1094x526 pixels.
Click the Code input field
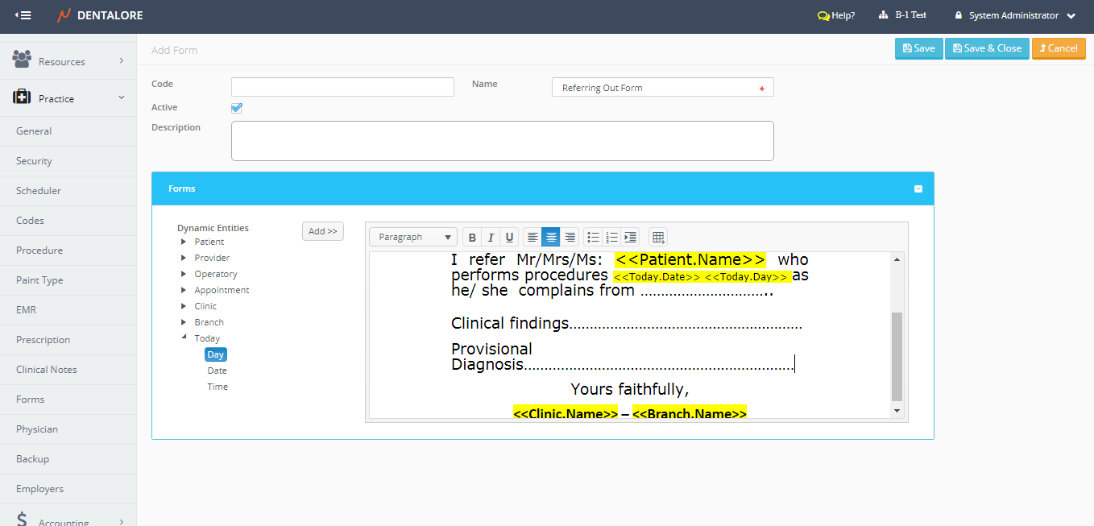pos(342,87)
